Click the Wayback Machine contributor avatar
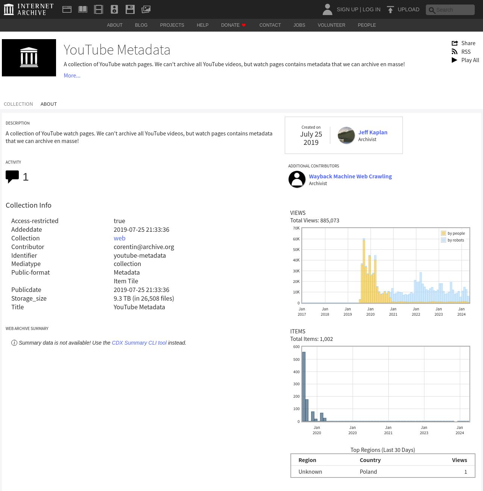Screen dimensions: 483x491 (297, 179)
